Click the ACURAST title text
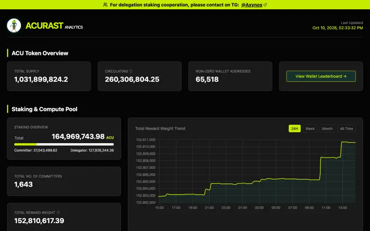 pyautogui.click(x=44, y=25)
